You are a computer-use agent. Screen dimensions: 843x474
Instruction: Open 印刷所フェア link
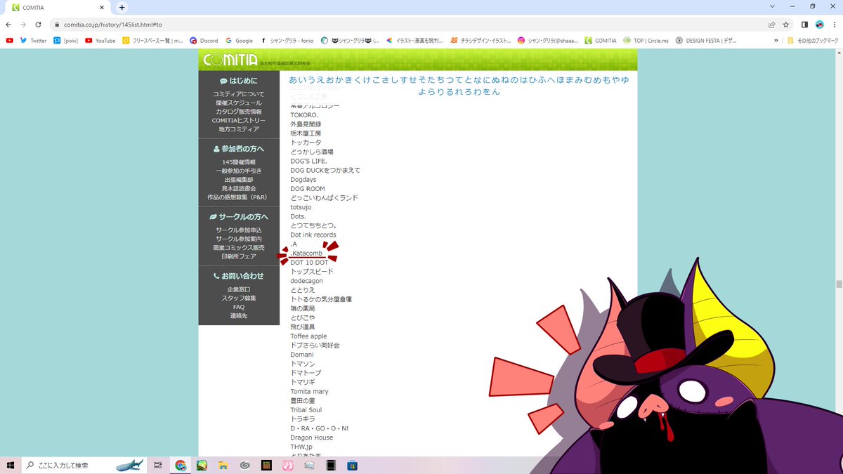(x=239, y=256)
